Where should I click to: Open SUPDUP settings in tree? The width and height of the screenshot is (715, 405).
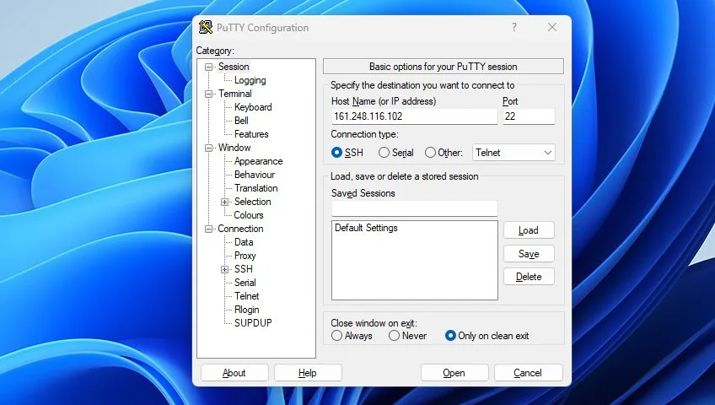coord(253,323)
